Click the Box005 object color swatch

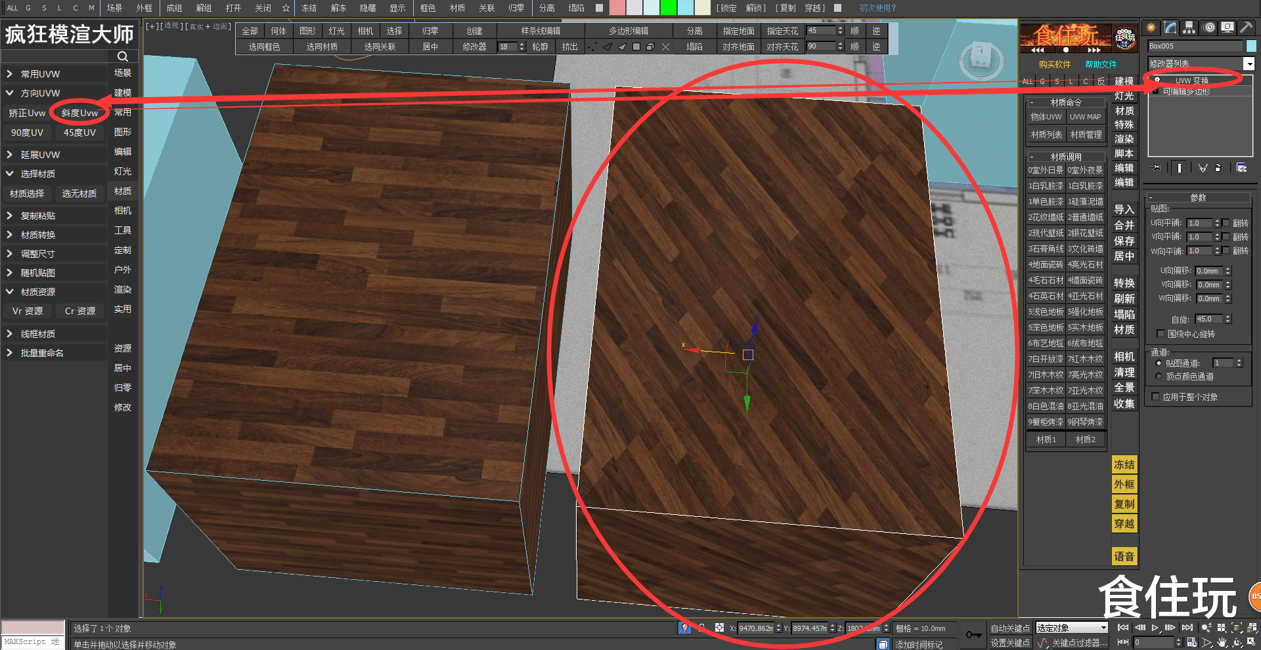1251,46
